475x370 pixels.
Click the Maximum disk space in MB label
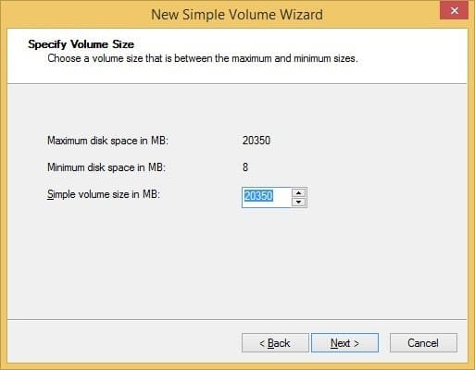(107, 141)
